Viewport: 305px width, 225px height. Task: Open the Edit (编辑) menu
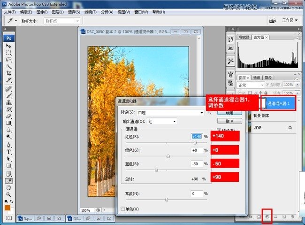click(x=26, y=12)
